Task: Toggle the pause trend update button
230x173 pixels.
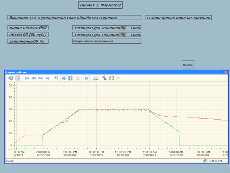Action: coord(86,78)
